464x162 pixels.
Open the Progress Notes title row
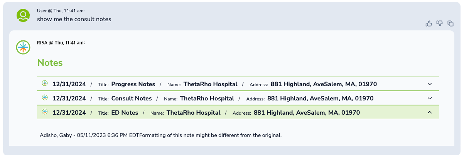[133, 84]
